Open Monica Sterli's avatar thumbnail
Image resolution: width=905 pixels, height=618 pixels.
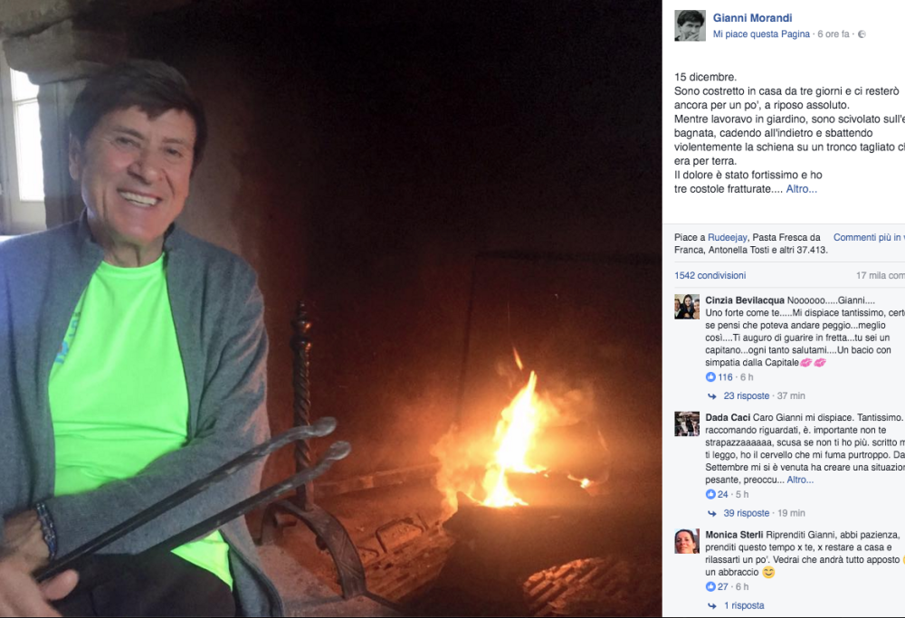(687, 541)
